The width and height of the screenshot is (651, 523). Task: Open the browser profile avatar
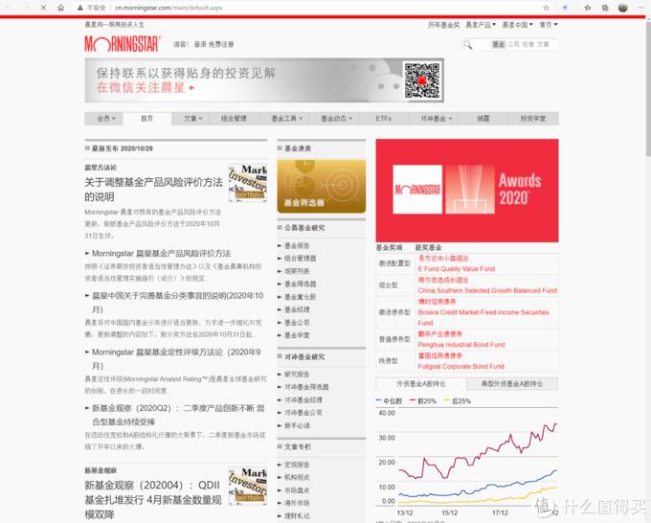point(623,8)
